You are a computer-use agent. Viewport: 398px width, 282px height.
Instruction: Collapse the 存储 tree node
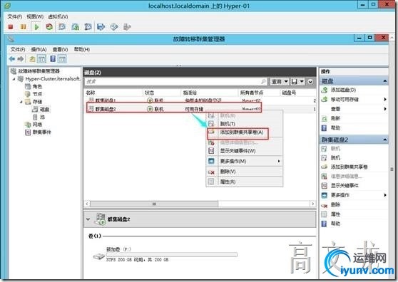click(21, 102)
